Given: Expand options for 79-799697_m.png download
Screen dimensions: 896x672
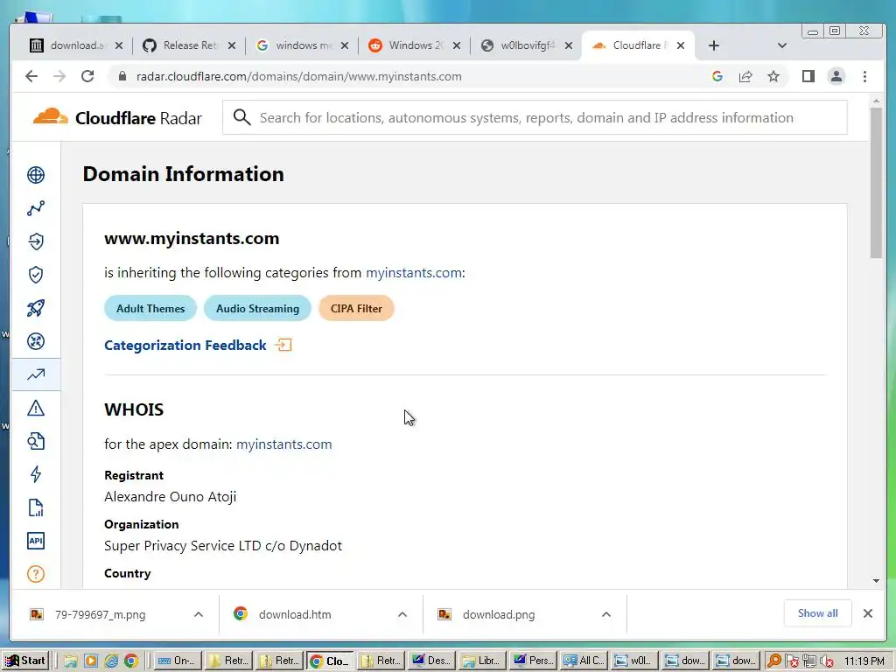Looking at the screenshot, I should pyautogui.click(x=199, y=614).
